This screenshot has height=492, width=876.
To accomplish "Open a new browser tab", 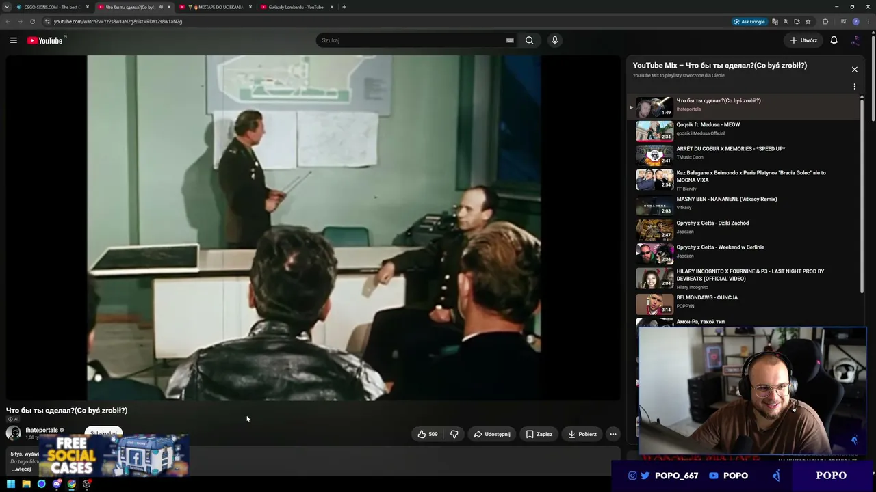I will tap(344, 7).
